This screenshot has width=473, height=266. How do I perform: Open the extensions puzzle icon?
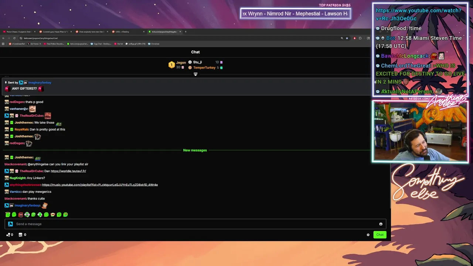pos(360,38)
